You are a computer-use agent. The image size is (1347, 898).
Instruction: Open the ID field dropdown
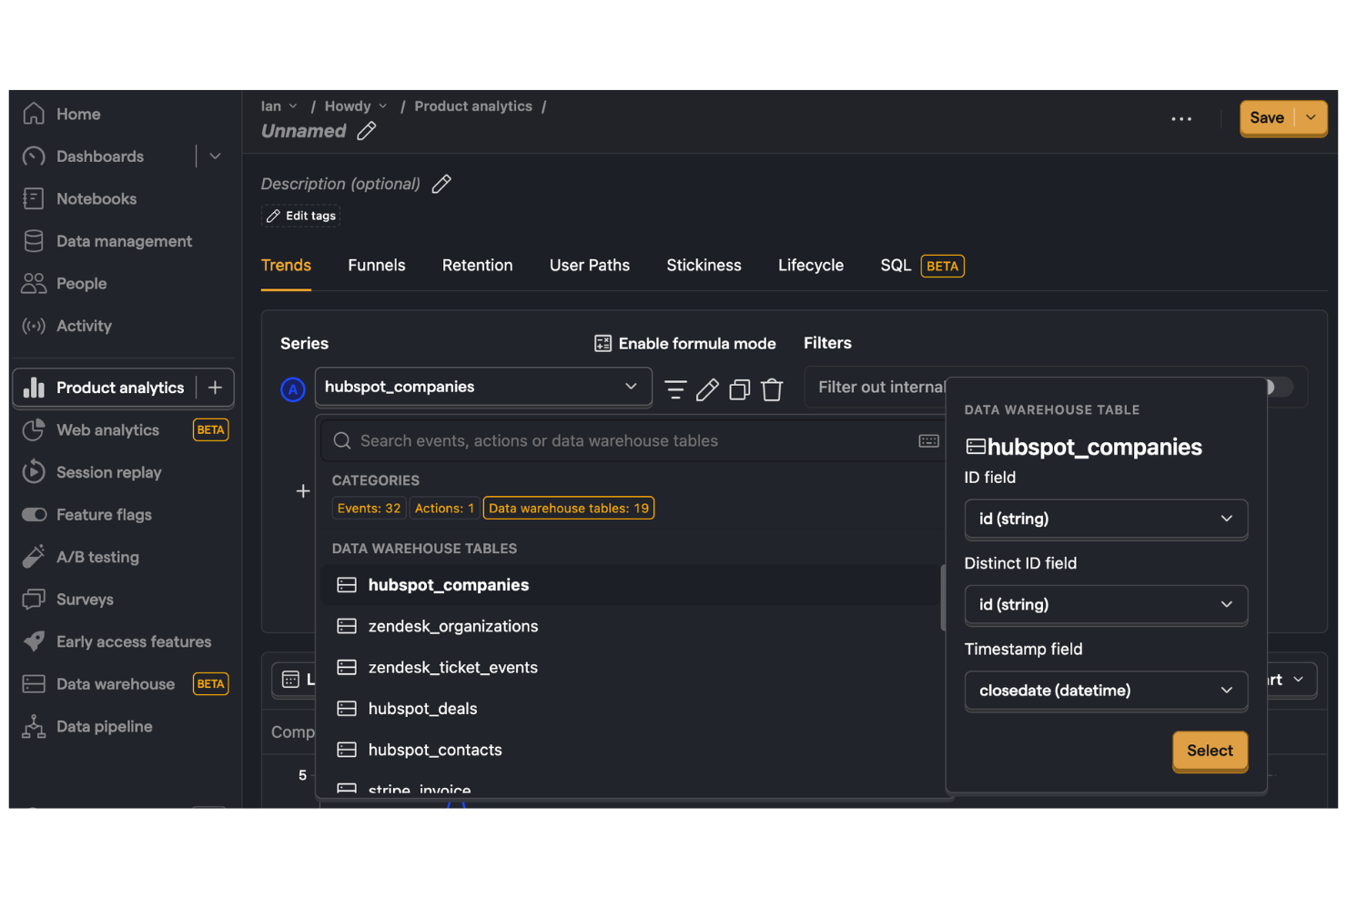tap(1105, 519)
